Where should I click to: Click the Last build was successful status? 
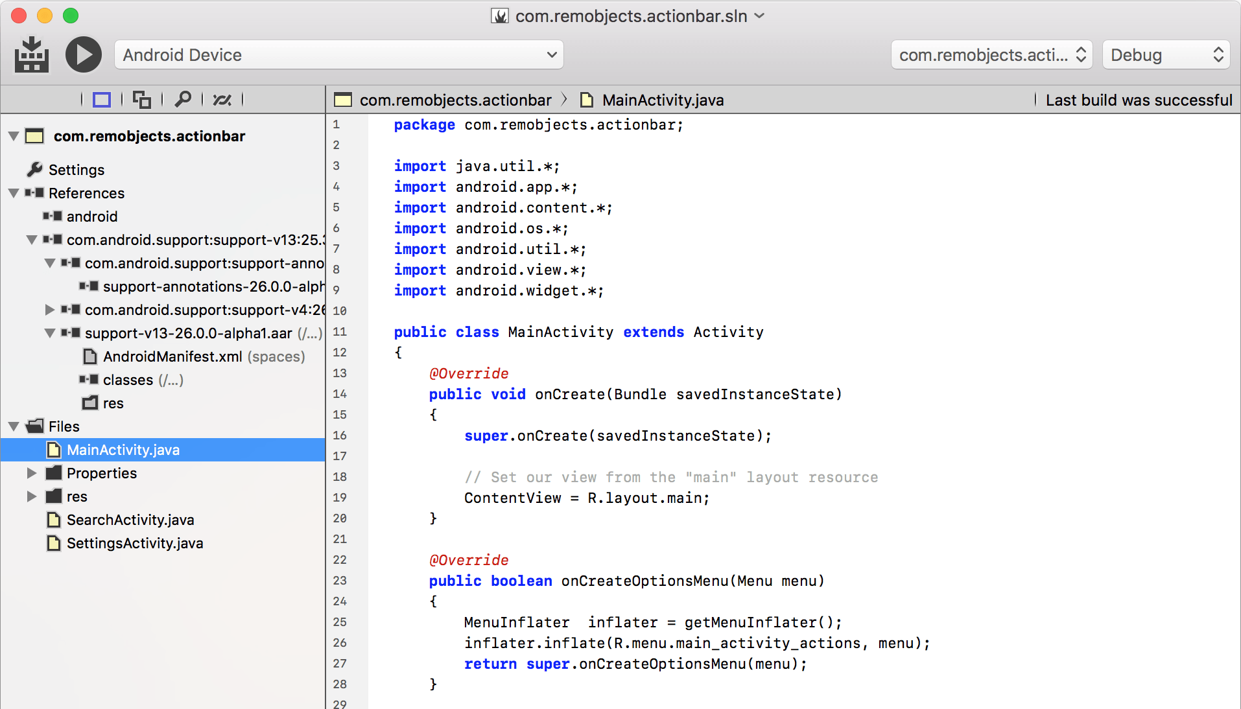pos(1139,100)
